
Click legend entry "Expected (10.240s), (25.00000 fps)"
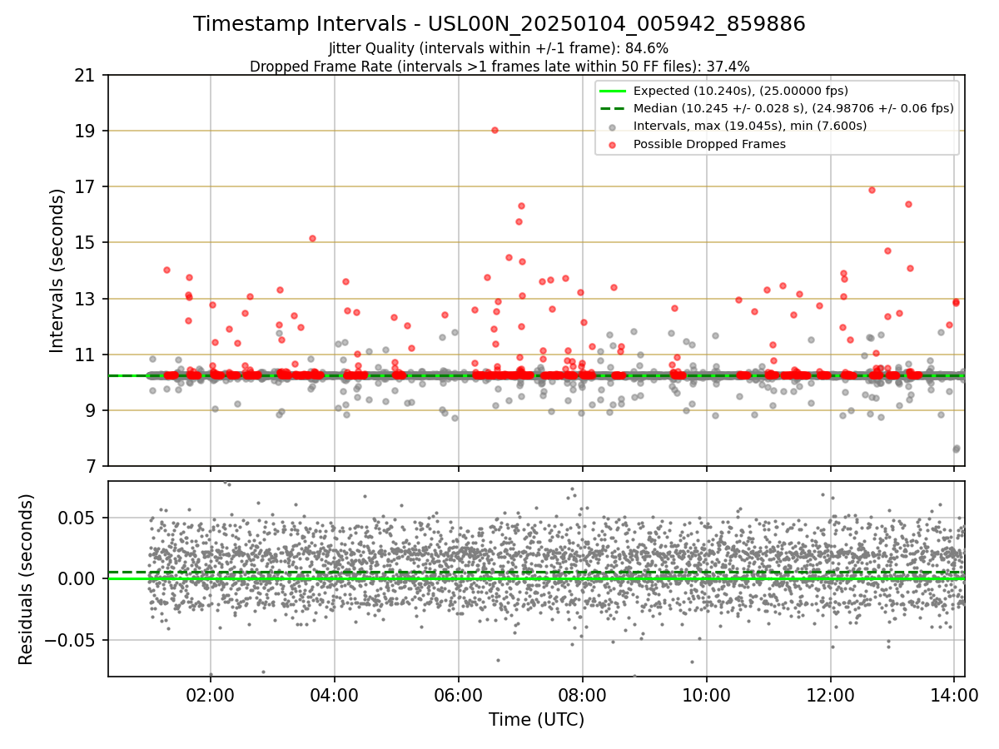tap(741, 91)
